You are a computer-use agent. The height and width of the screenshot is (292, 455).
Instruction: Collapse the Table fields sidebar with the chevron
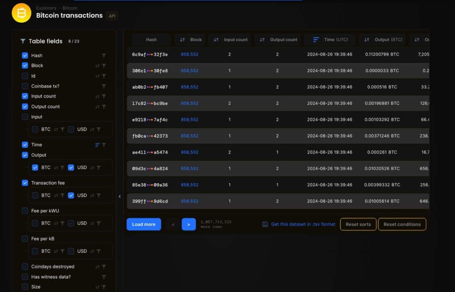click(120, 195)
